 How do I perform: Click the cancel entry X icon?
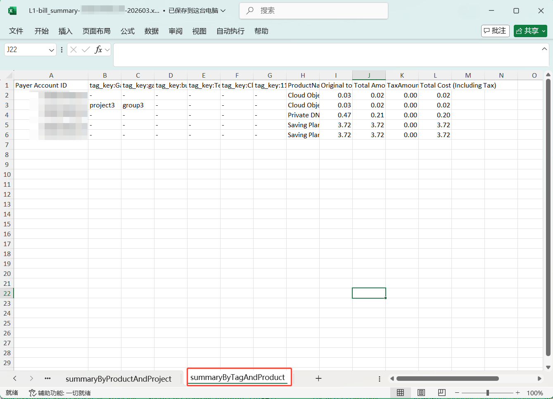pyautogui.click(x=74, y=50)
